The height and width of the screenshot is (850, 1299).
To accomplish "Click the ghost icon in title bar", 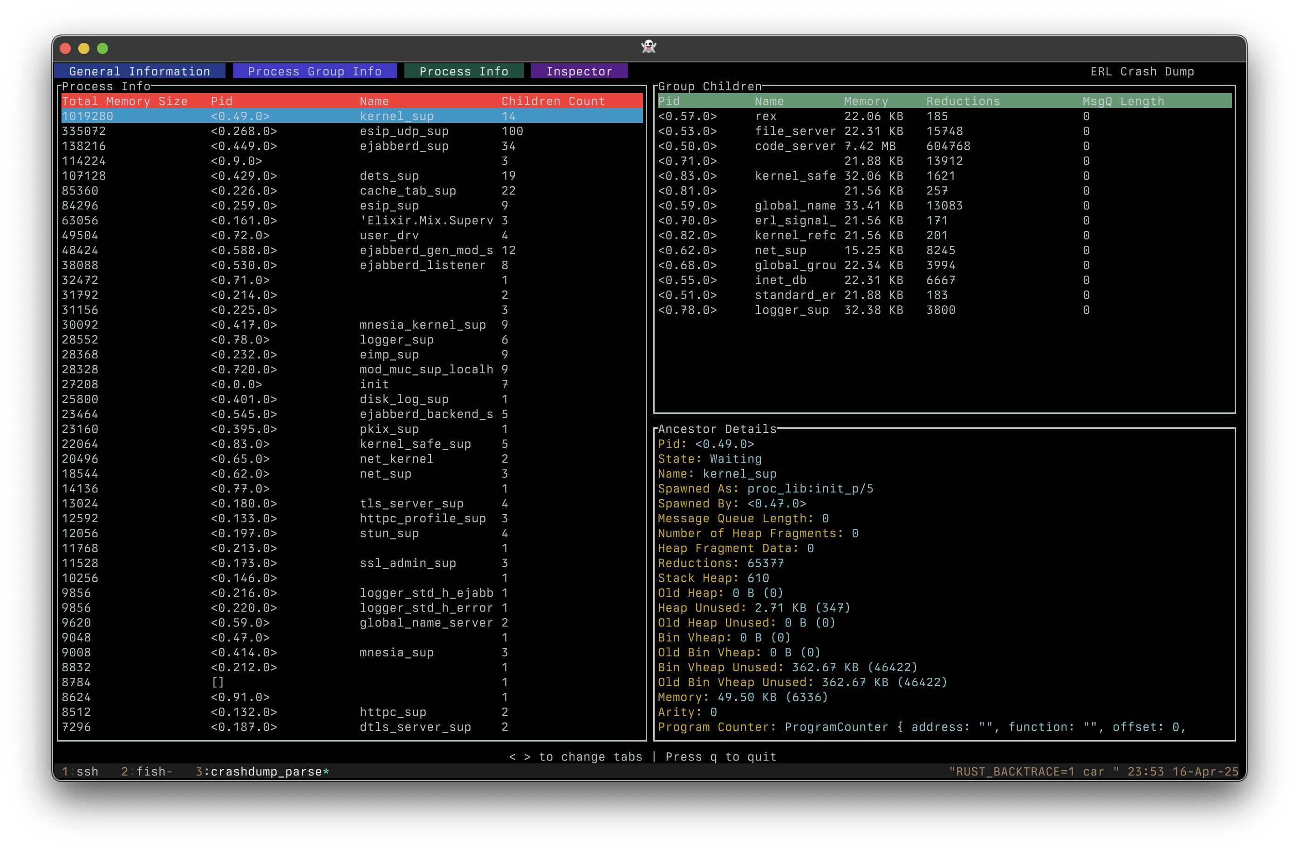I will pyautogui.click(x=649, y=47).
